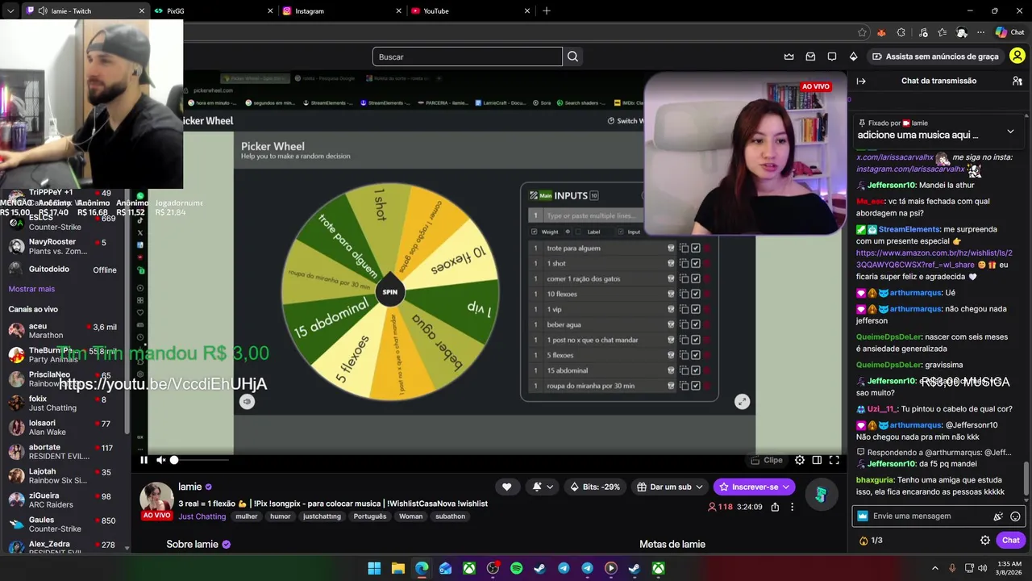Expand the pinned message chevron
This screenshot has width=1032, height=581.
(1010, 131)
